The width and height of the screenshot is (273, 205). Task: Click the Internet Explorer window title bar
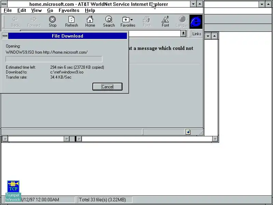[x=99, y=4]
